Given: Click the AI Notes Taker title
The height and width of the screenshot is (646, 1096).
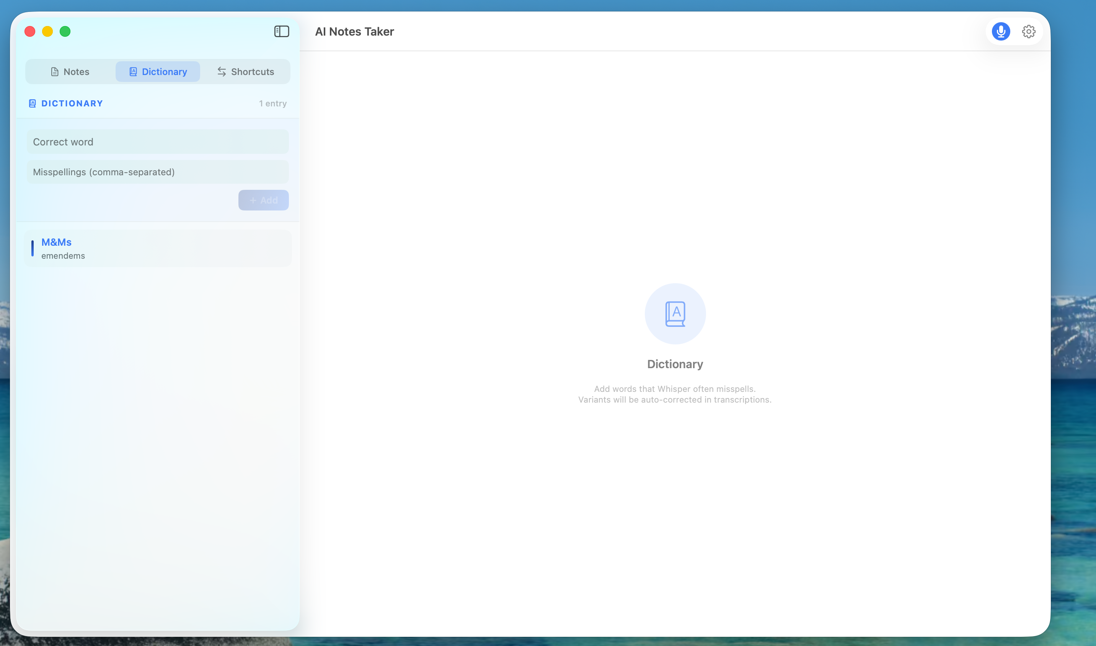Looking at the screenshot, I should (354, 32).
